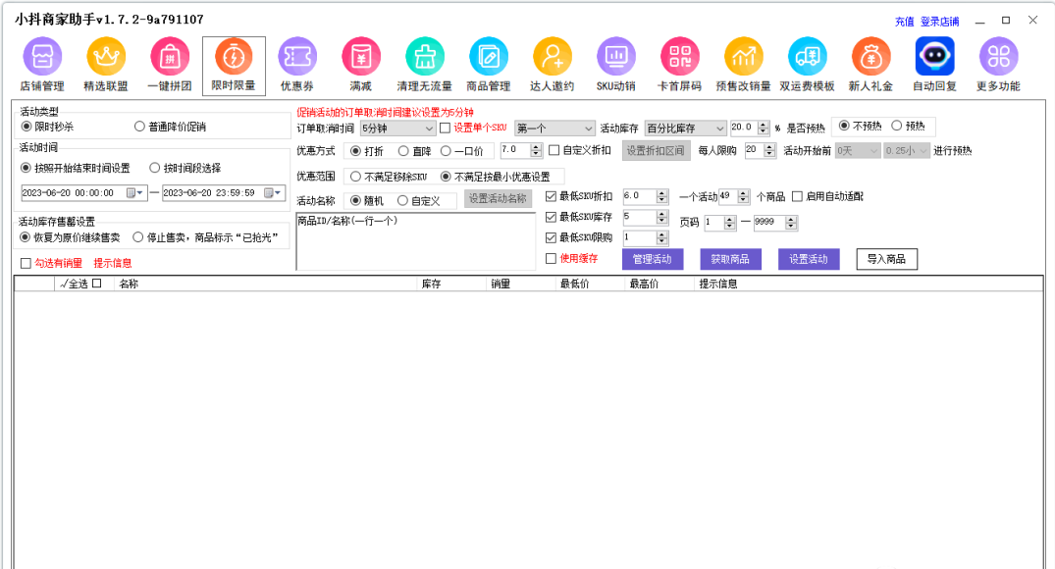Increase the 20.0 percent stock stepper
The height and width of the screenshot is (569, 1055).
(763, 125)
